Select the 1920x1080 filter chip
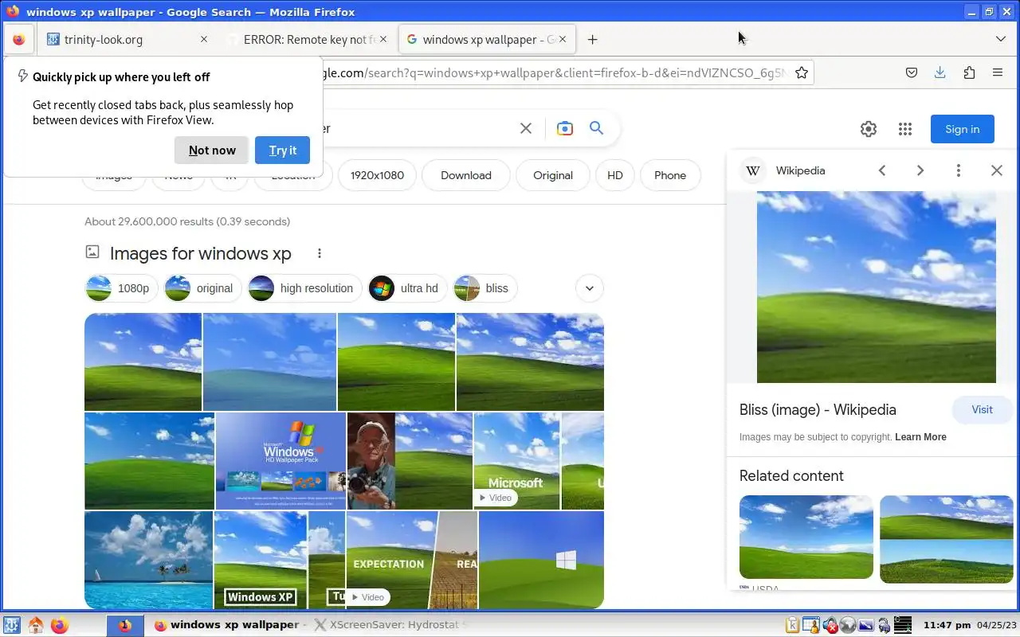This screenshot has height=637, width=1020. [377, 175]
